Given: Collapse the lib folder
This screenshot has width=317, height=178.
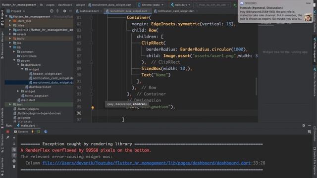Looking at the screenshot, I should 10,47.
